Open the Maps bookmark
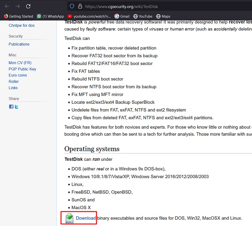The height and width of the screenshot is (226, 252). [163, 16]
